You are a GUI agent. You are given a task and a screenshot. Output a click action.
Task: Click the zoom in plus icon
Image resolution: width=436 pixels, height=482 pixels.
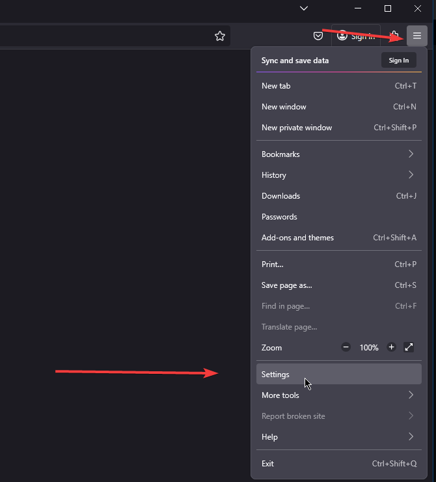[392, 347]
